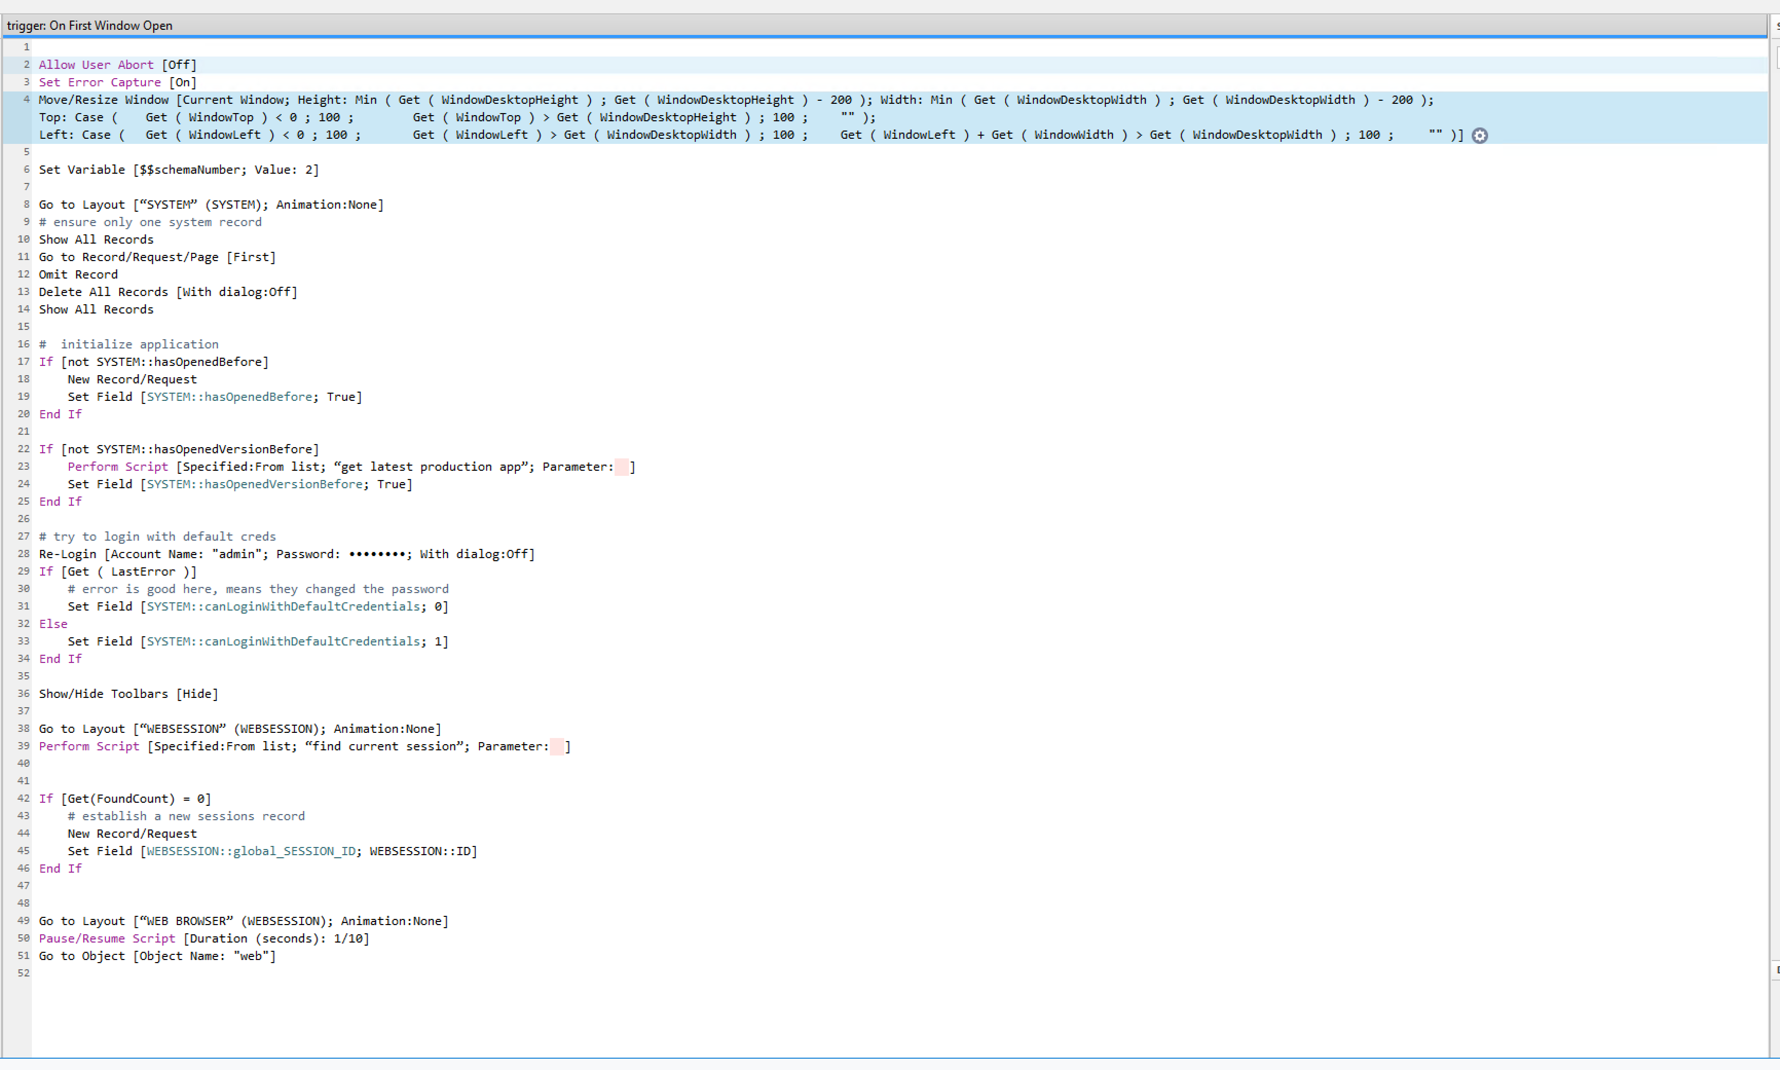Screen dimensions: 1780x1070
Task: Select Go to Layout "SYSTEM" step
Action: click(x=211, y=205)
